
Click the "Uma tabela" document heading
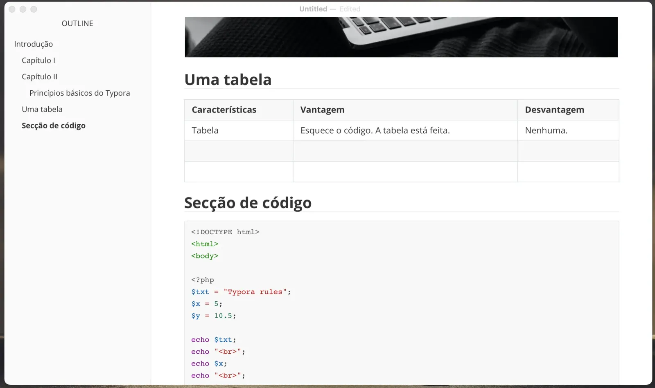coord(228,80)
